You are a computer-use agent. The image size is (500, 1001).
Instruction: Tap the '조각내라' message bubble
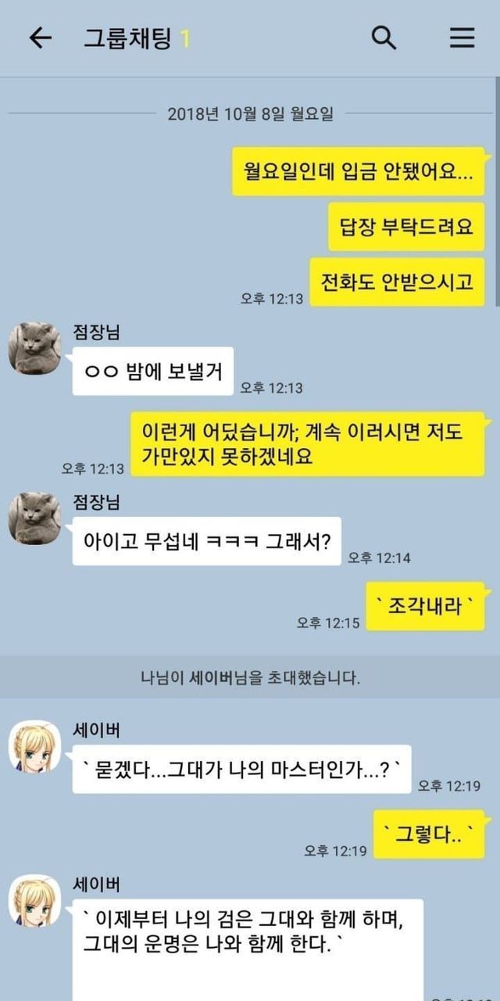coord(426,606)
